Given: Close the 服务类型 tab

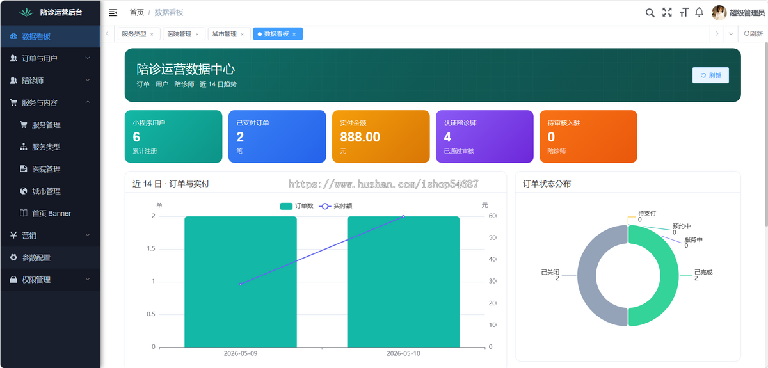Looking at the screenshot, I should click(x=152, y=35).
